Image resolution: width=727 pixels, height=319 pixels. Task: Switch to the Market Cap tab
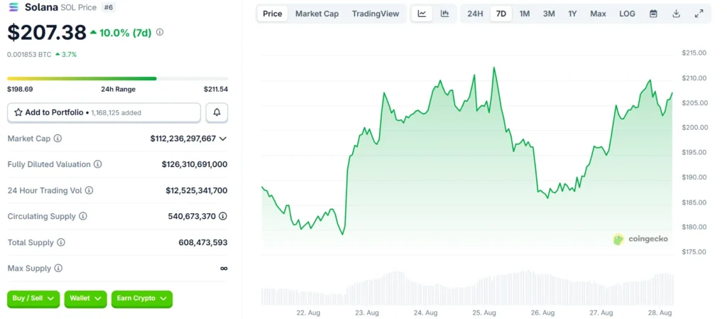(x=317, y=13)
